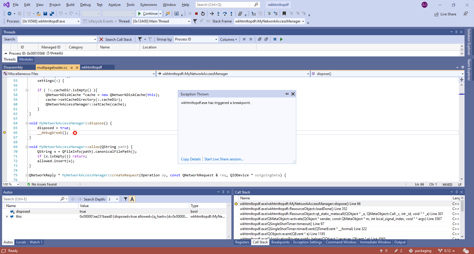Click the thread filter funnel beside Thread dropdown
This screenshot has width=474, height=254.
click(x=195, y=21)
